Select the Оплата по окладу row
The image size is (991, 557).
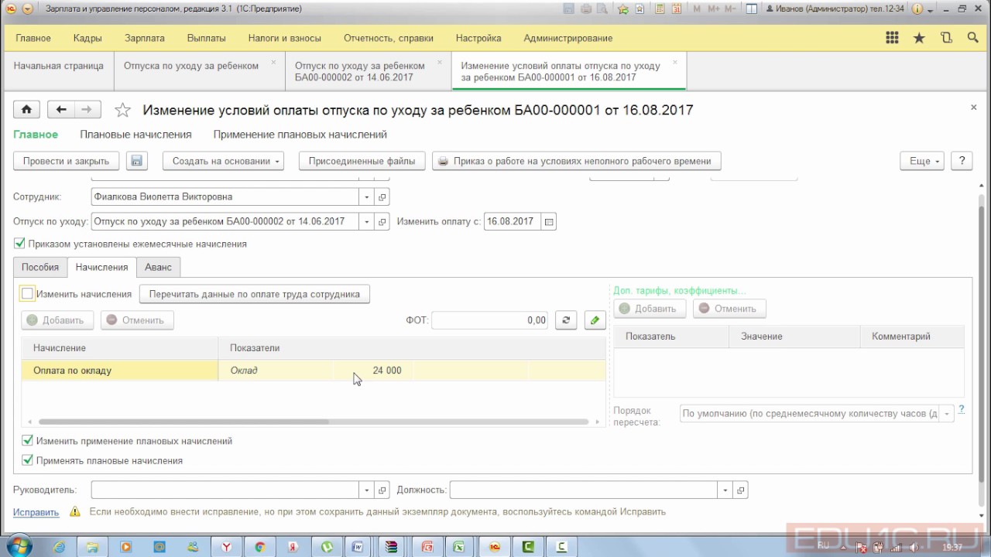click(x=313, y=371)
